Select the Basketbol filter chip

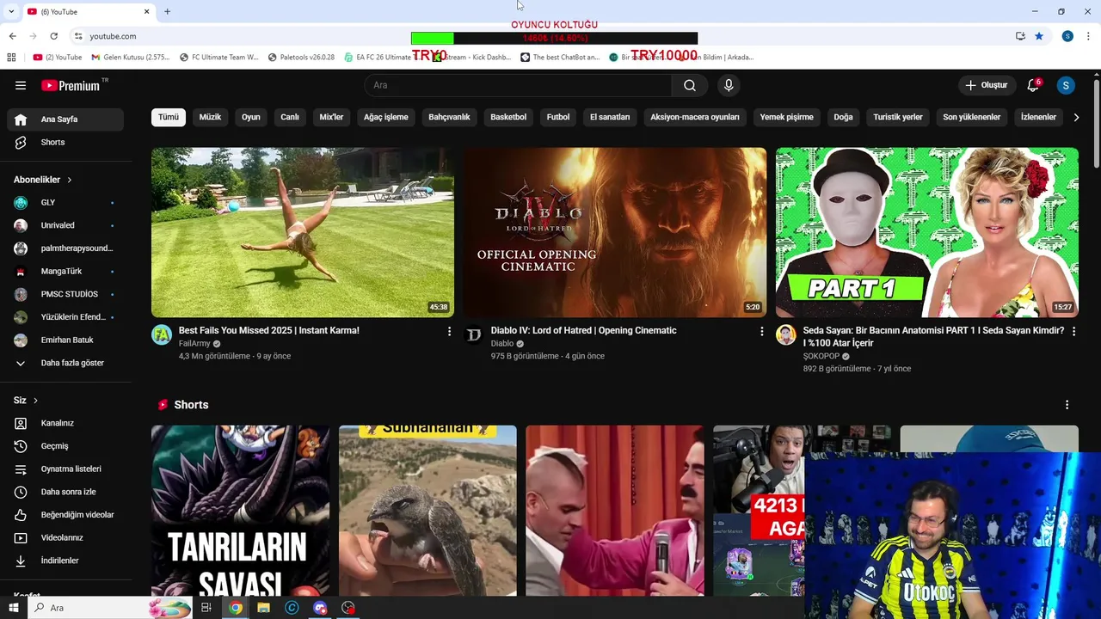click(x=508, y=117)
